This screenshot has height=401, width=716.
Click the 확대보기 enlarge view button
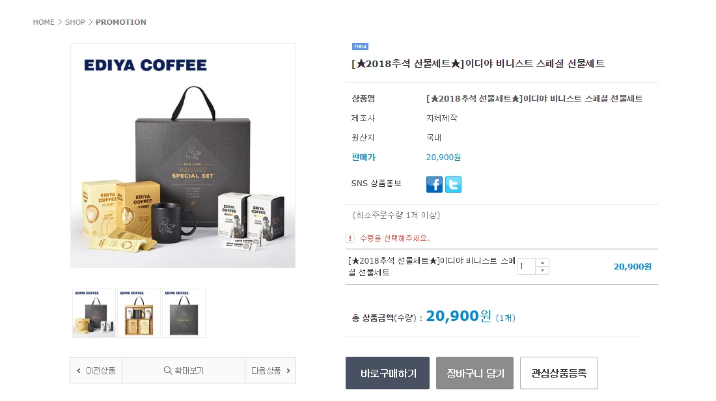pos(184,370)
